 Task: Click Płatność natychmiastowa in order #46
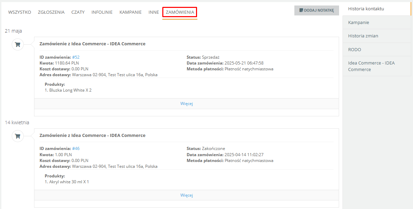[249, 161]
